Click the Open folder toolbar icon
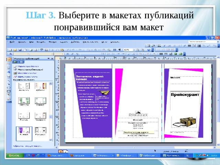 14,49
